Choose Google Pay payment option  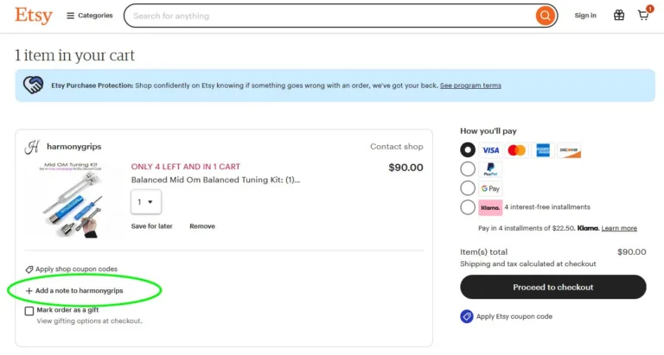coord(468,188)
